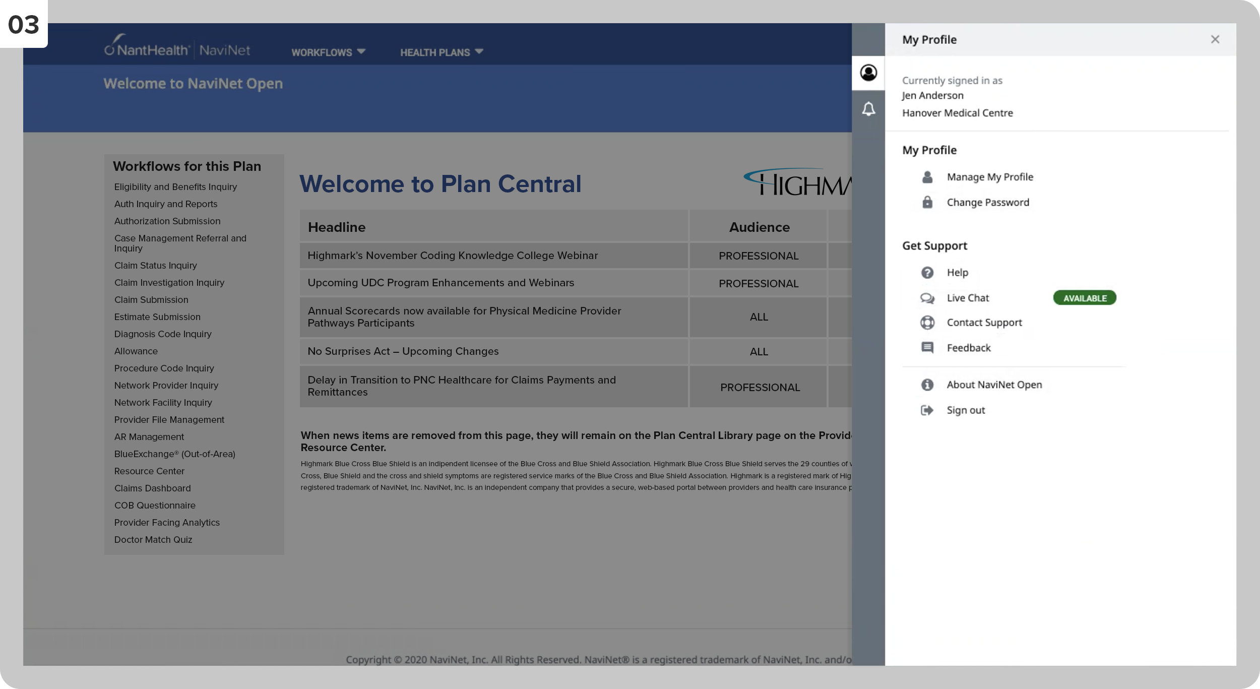The width and height of the screenshot is (1260, 689).
Task: Click the Sign out arrow icon
Action: tap(927, 410)
